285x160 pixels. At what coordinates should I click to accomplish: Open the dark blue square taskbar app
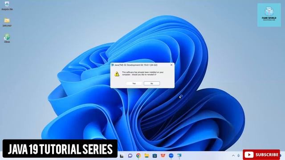[x=155, y=156]
